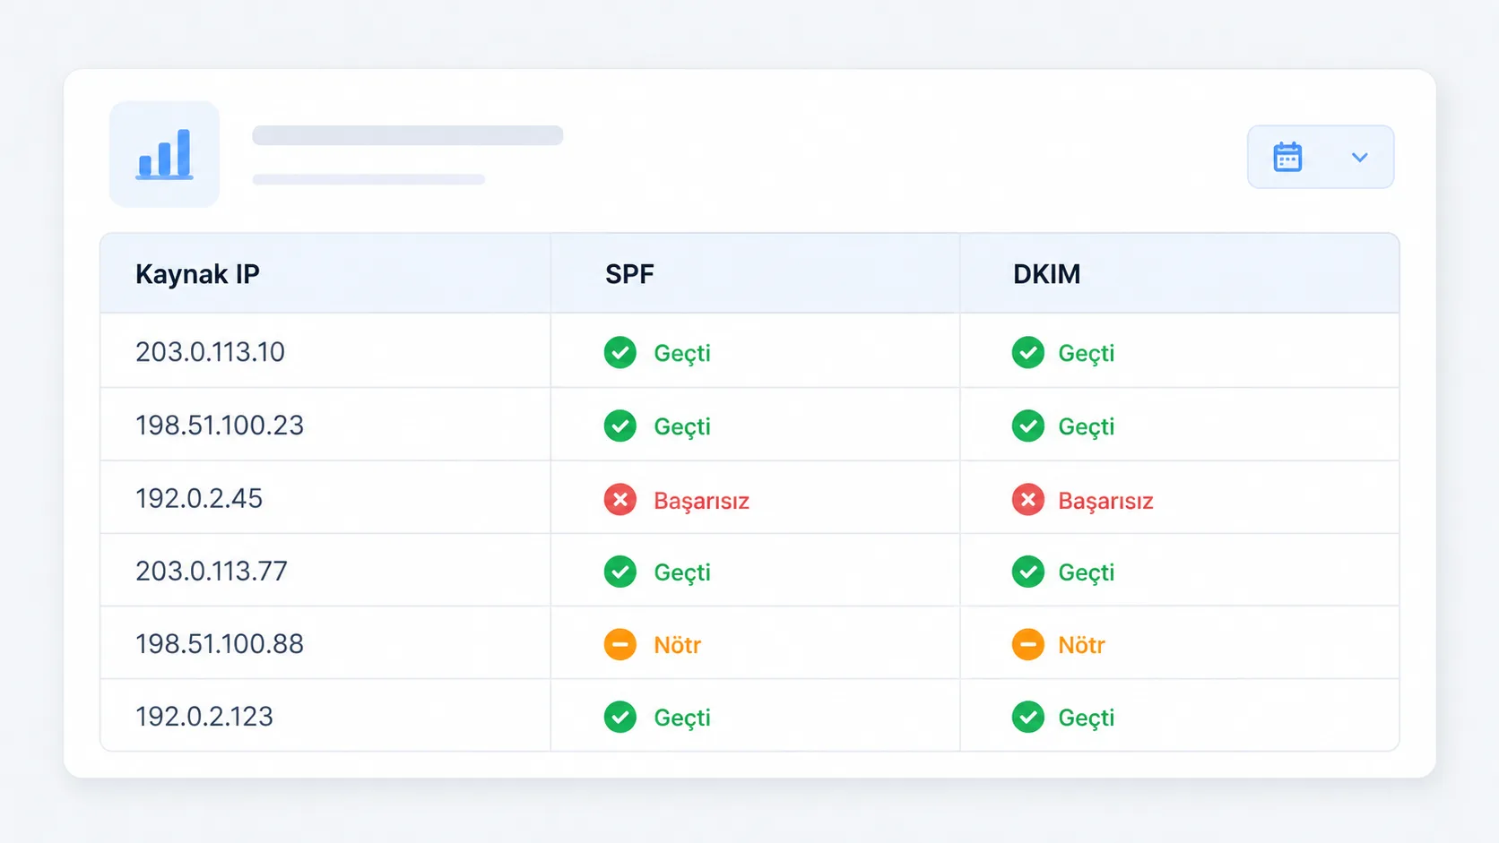Click DKIM Geçti text for 203.0.113.10
The height and width of the screenshot is (843, 1499).
coord(1087,354)
